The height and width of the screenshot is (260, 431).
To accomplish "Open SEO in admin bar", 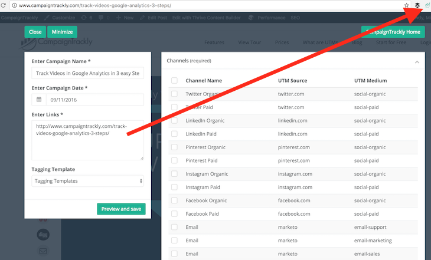I will tap(295, 18).
